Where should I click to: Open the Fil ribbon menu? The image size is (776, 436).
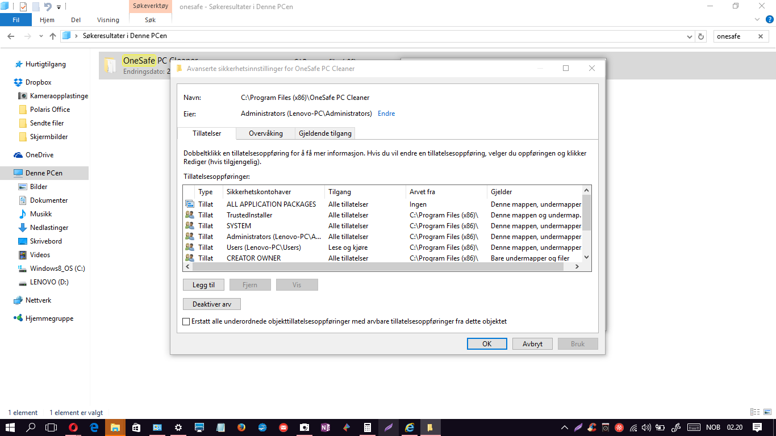(x=16, y=20)
